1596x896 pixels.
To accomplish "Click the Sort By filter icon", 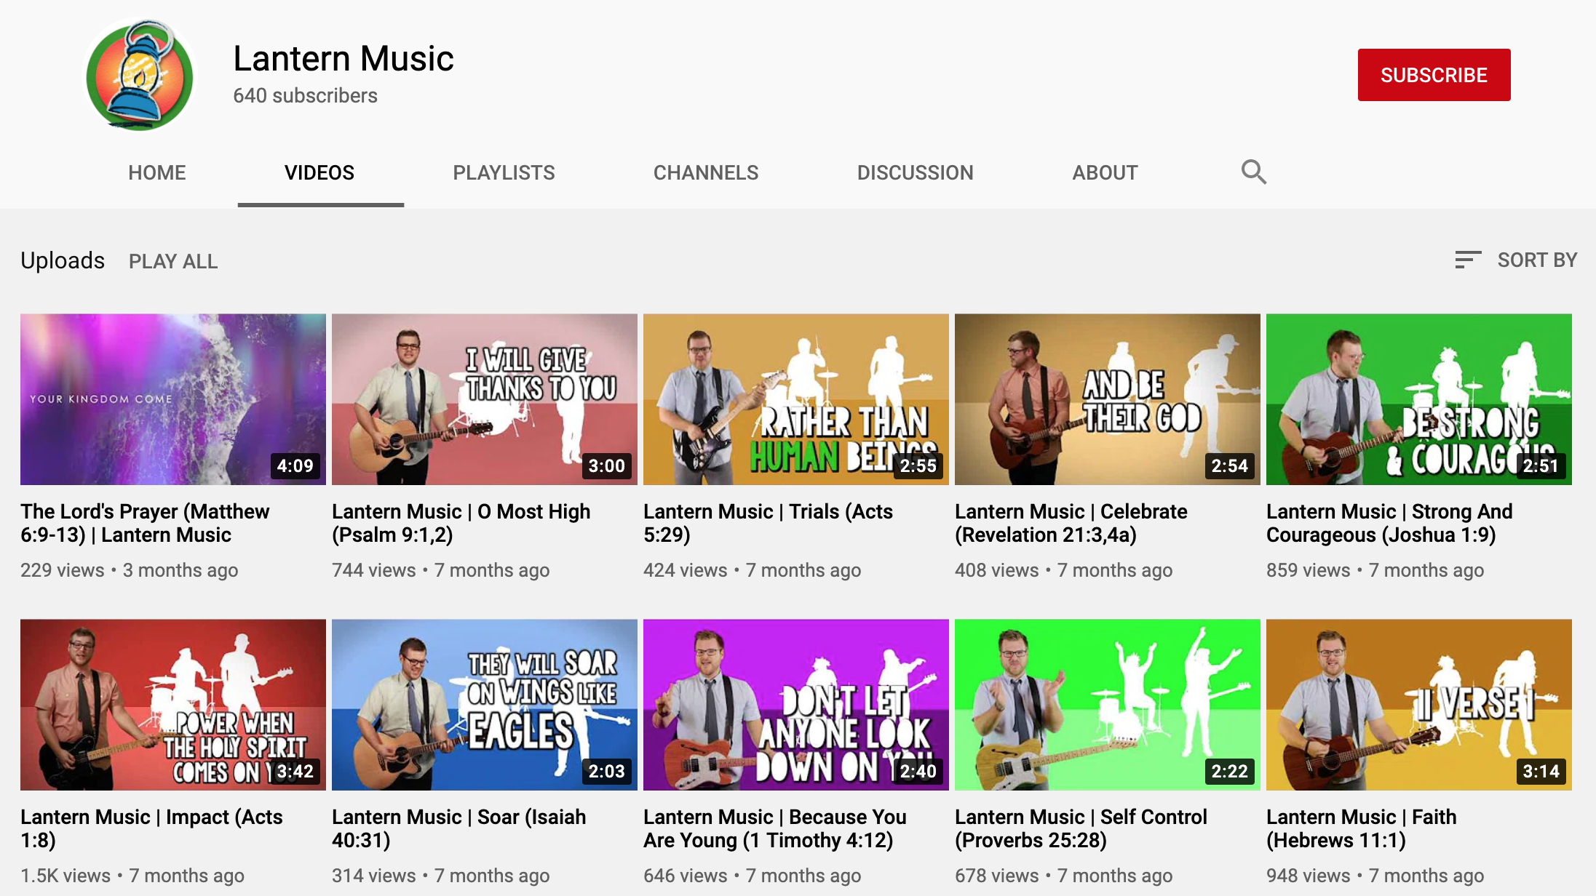I will click(1469, 260).
